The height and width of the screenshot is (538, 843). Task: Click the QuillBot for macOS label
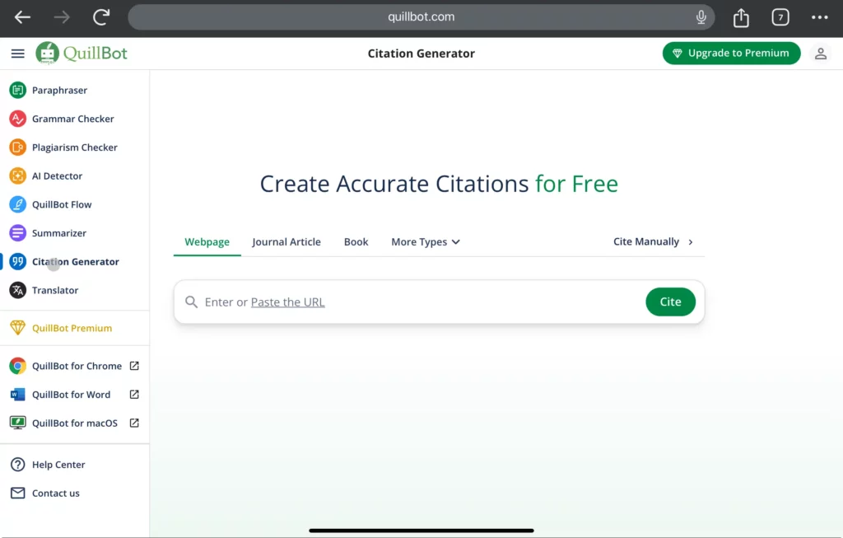click(75, 423)
